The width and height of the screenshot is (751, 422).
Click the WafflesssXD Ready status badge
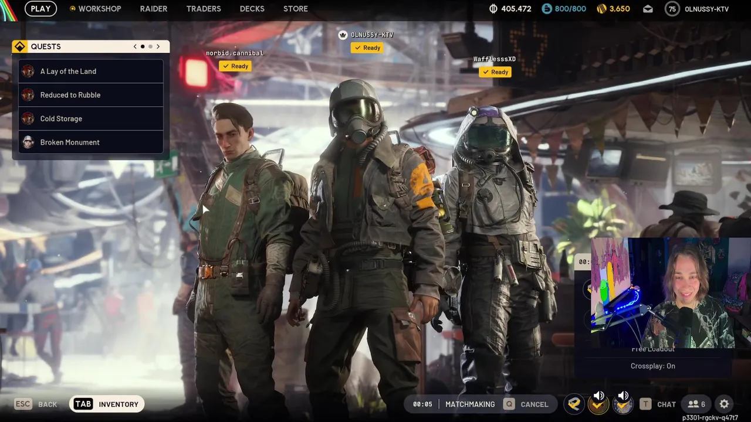[495, 72]
